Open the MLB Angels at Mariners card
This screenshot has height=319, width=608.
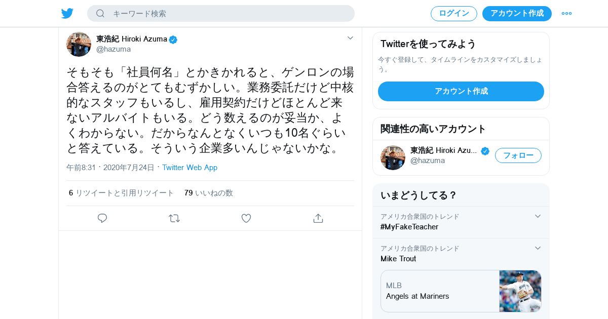coord(461,291)
